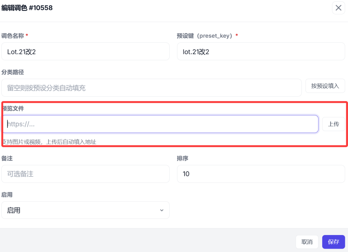Cancel editing with the 取消 button

pos(307,242)
